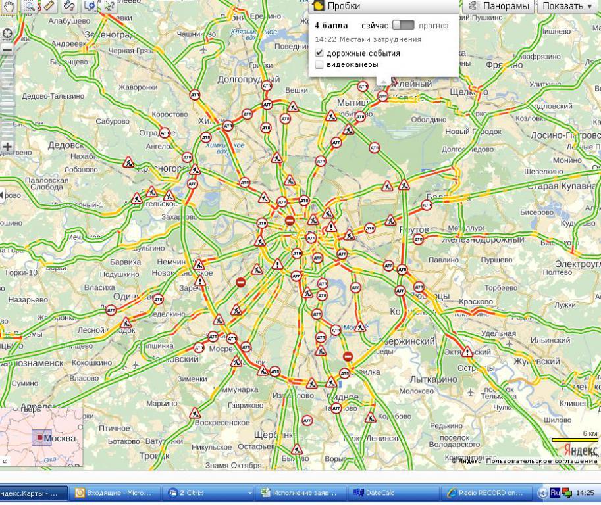Open the Показать dropdown
The width and height of the screenshot is (601, 505).
pyautogui.click(x=567, y=6)
